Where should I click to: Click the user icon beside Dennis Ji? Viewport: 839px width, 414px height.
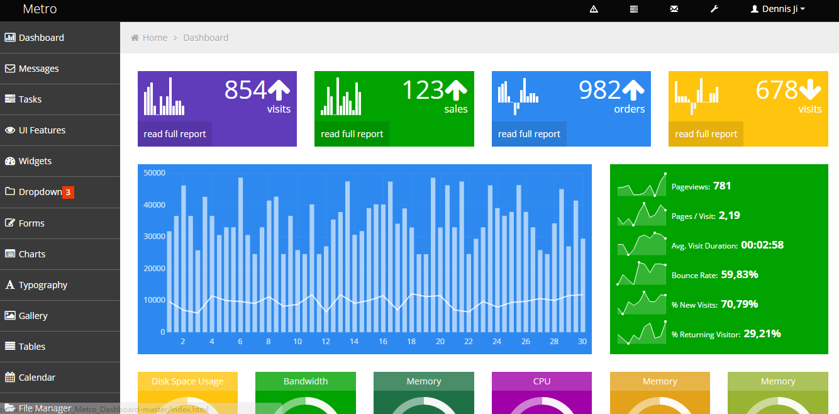(755, 9)
